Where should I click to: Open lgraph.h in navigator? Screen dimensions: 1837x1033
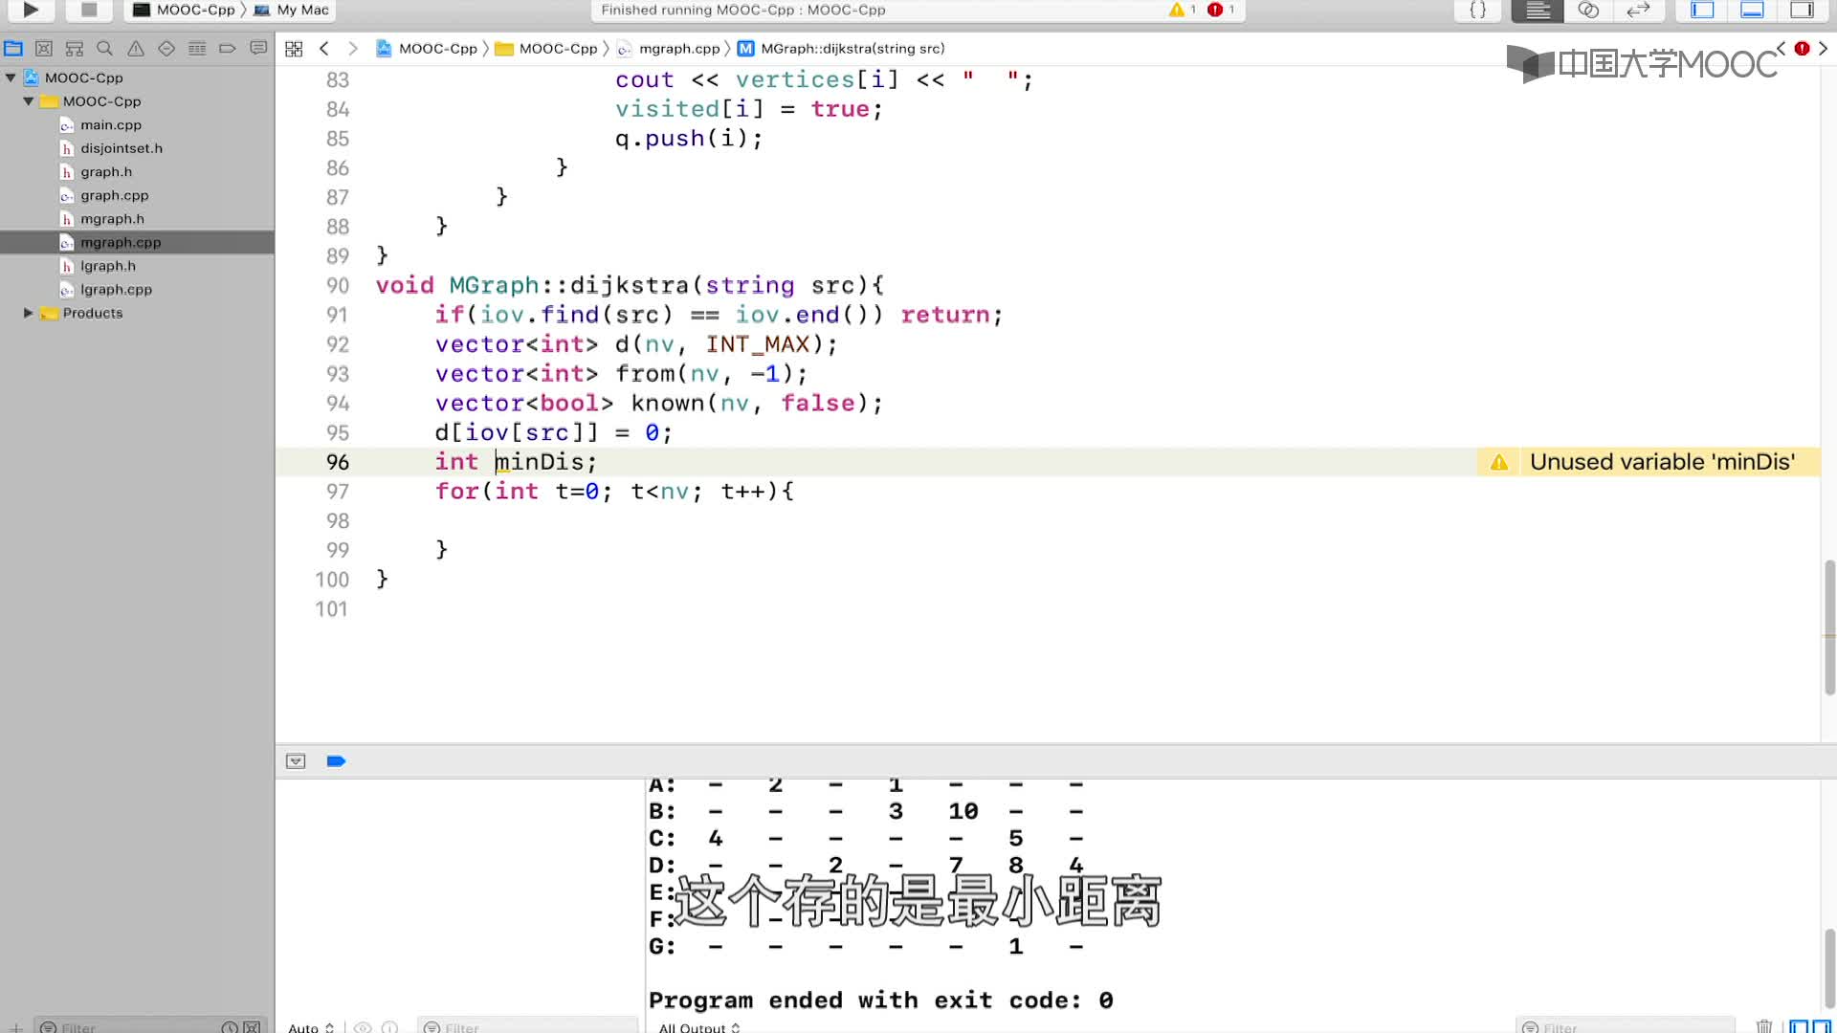[108, 266]
